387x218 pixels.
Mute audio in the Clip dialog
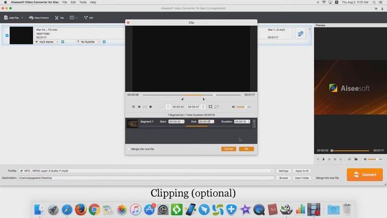coord(233,107)
